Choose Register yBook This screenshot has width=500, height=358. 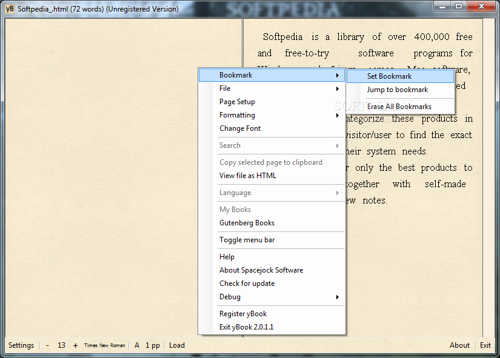[x=271, y=314]
